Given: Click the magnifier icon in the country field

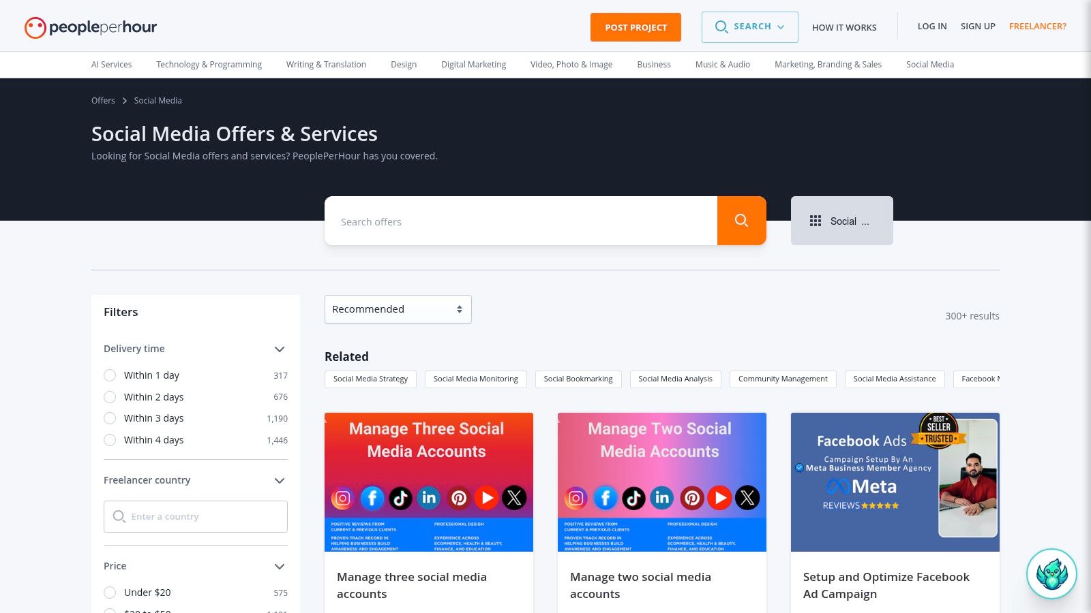Looking at the screenshot, I should (x=119, y=516).
